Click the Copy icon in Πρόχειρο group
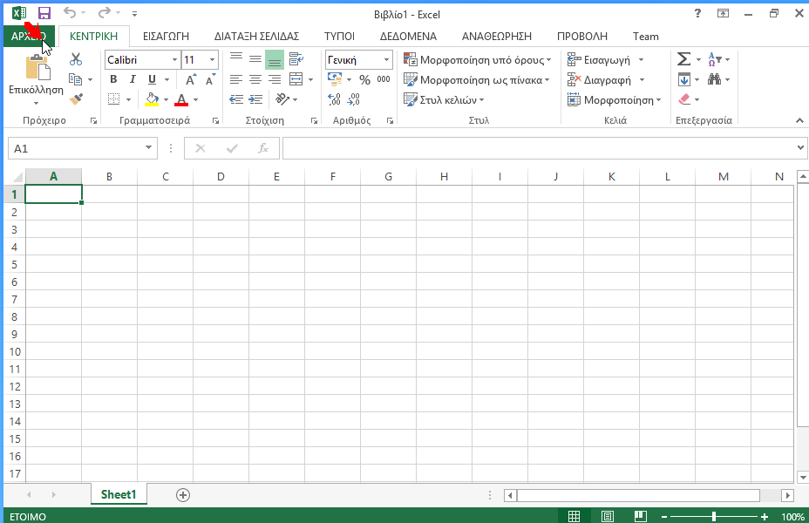Viewport: 809px width, 523px height. click(75, 79)
